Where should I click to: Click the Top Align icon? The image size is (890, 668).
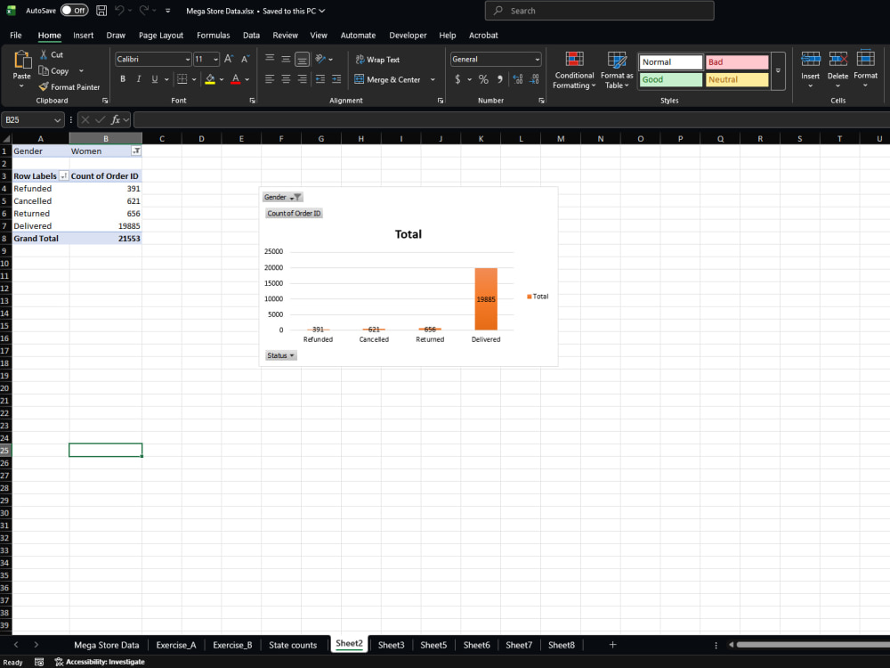tap(270, 59)
